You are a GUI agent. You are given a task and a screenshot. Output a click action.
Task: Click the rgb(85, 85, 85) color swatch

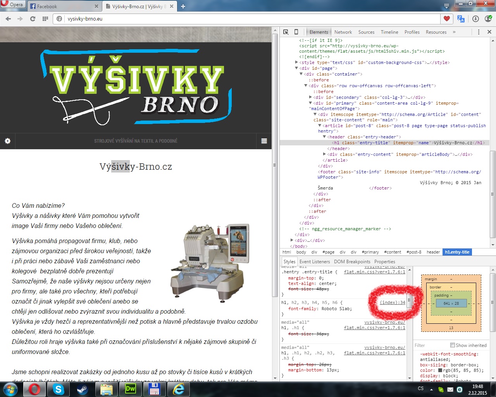440,370
